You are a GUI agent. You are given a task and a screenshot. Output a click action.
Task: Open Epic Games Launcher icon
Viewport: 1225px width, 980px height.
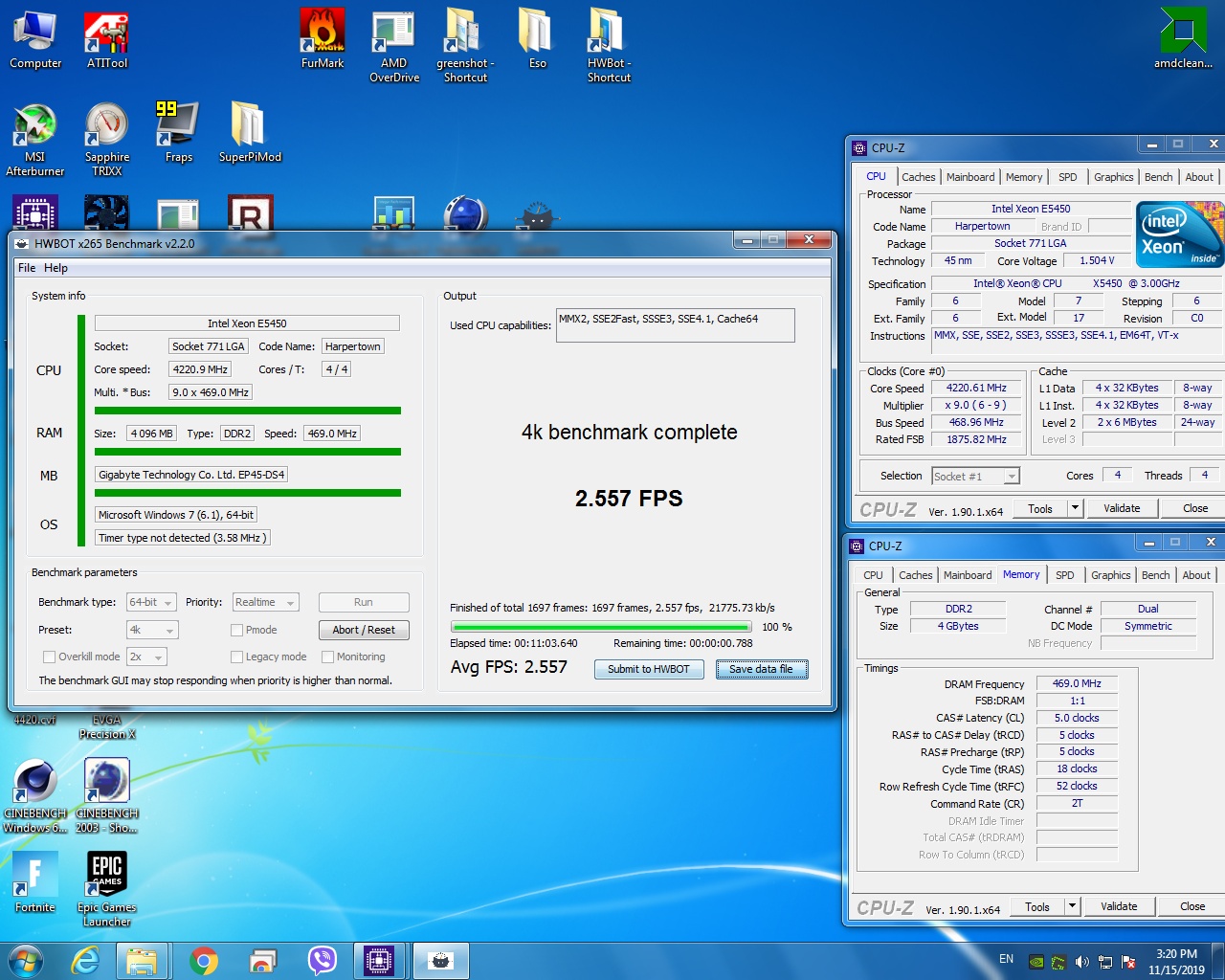click(x=106, y=888)
